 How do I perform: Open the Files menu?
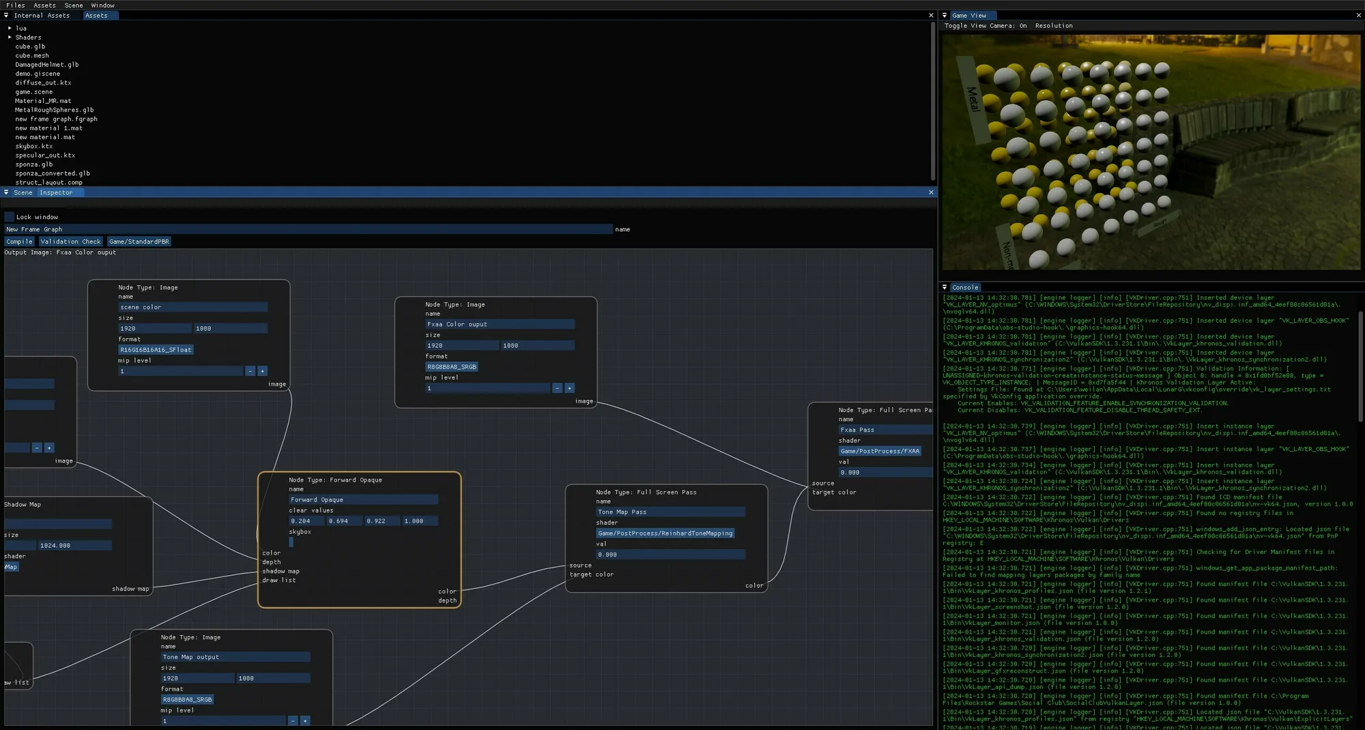pyautogui.click(x=15, y=5)
